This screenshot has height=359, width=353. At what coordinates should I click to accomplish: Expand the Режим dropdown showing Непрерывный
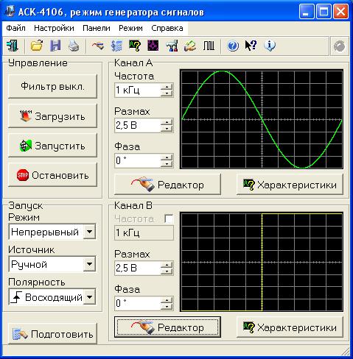pyautogui.click(x=89, y=231)
